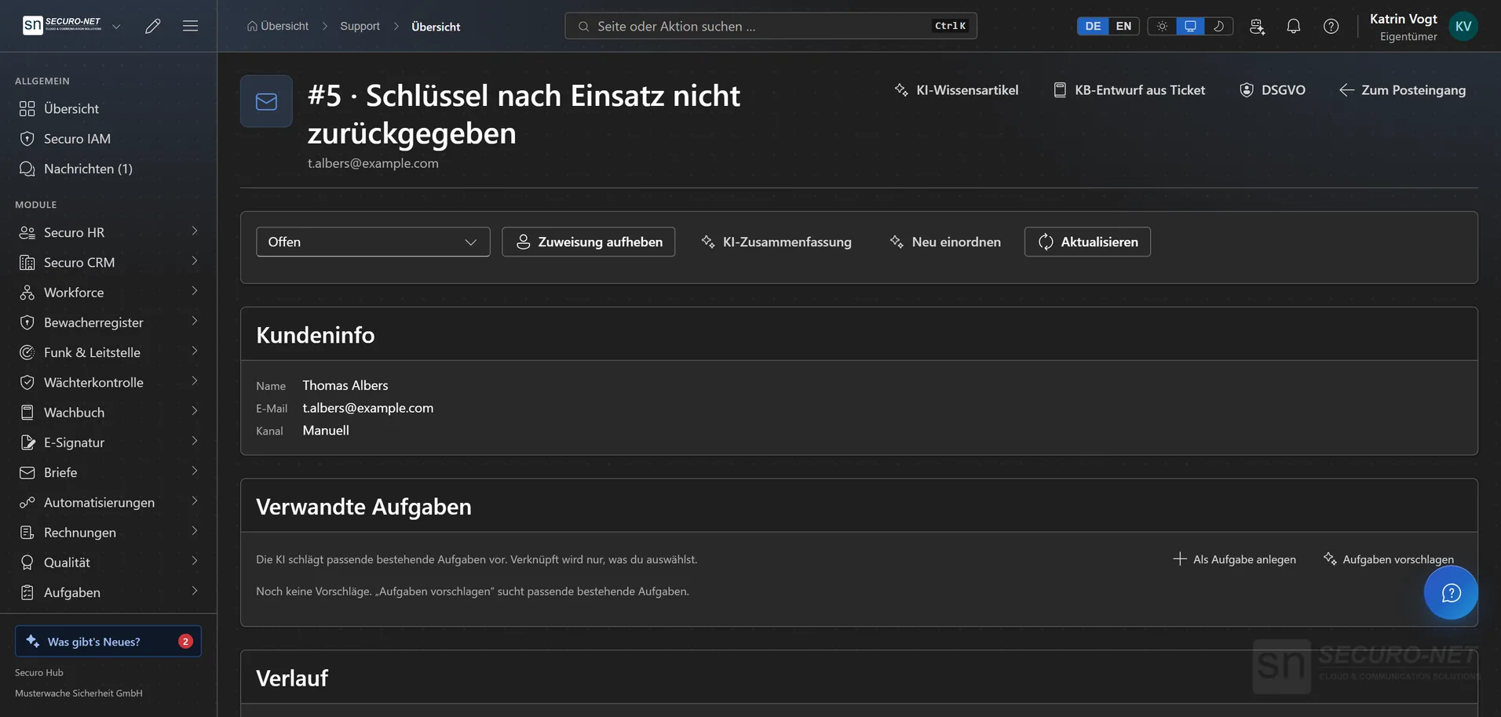
Task: Open the floating help chat bubble
Action: 1451,593
